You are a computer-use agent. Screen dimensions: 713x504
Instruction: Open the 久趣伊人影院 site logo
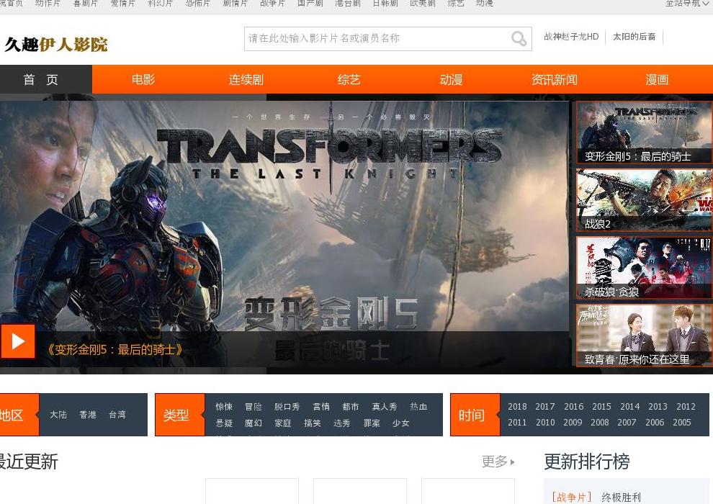pos(56,44)
